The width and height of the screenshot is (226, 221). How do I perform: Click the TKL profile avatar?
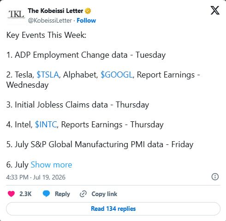[x=16, y=15]
